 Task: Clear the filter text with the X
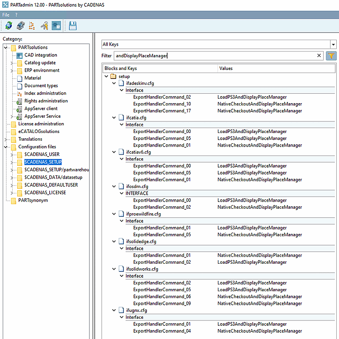(319, 56)
